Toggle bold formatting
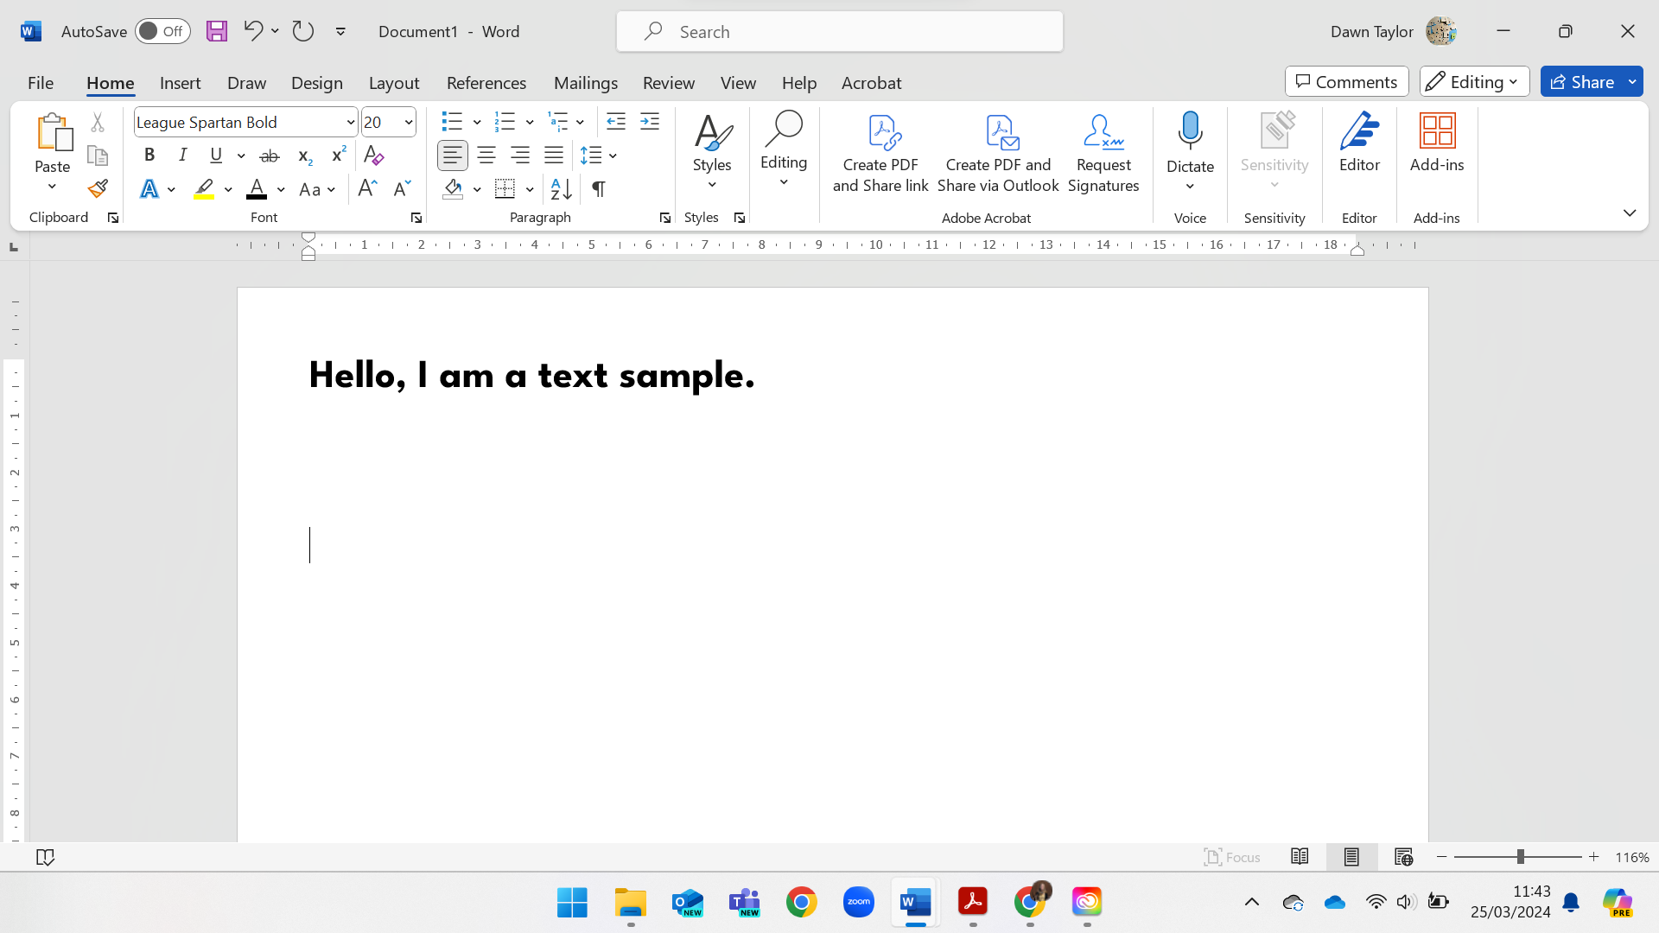This screenshot has width=1659, height=933. [x=149, y=155]
